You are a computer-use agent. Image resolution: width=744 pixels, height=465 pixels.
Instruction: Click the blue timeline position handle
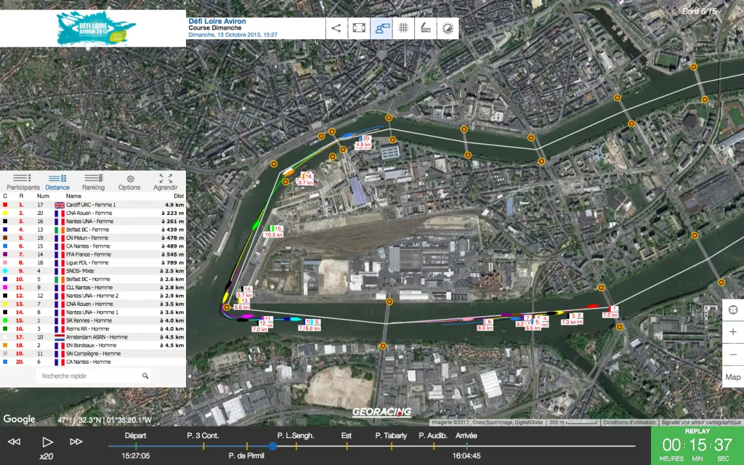[273, 446]
